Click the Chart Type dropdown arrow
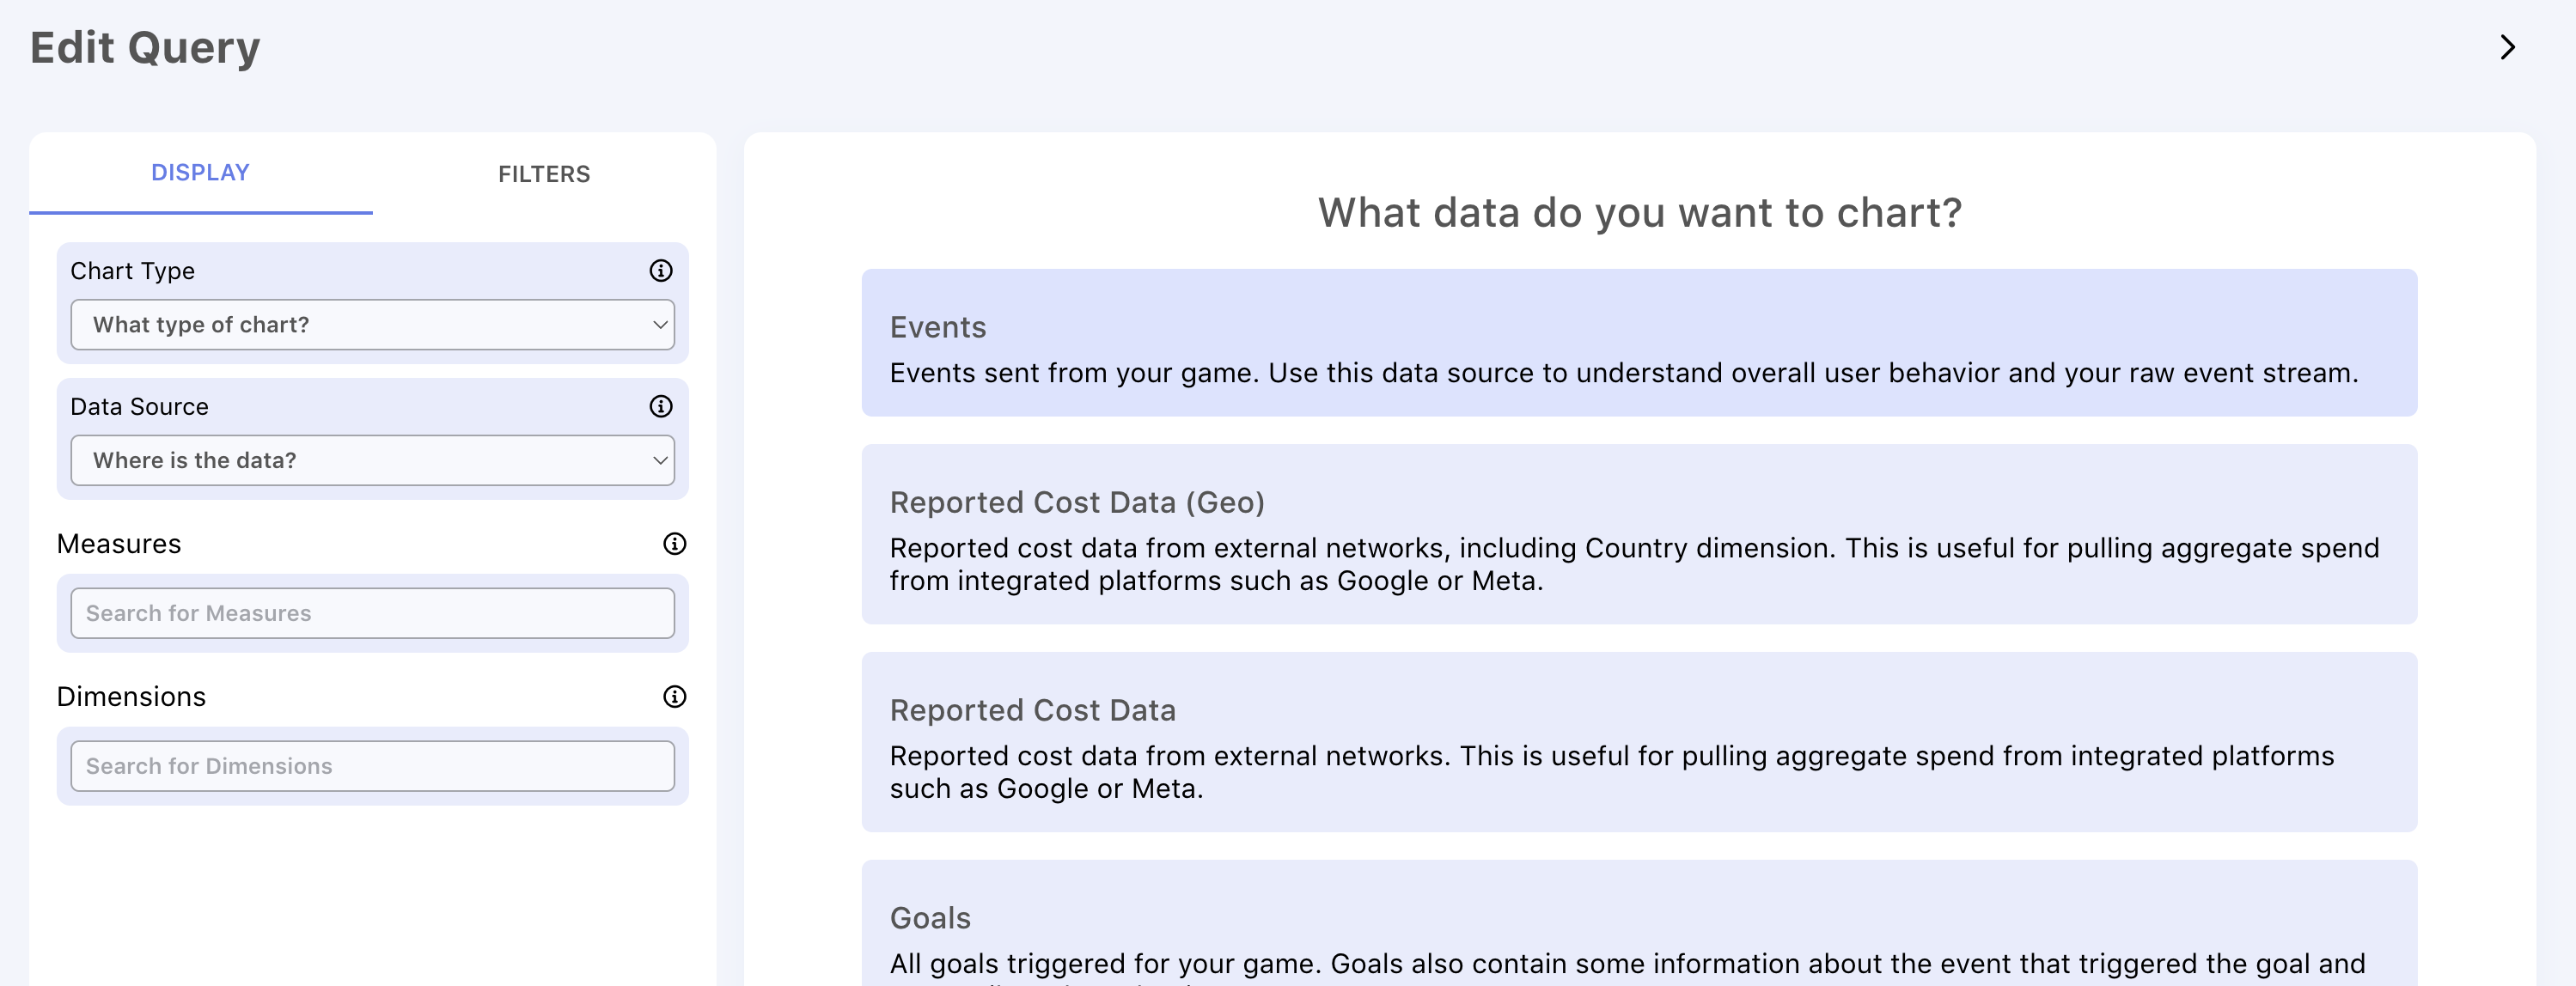 pos(659,325)
